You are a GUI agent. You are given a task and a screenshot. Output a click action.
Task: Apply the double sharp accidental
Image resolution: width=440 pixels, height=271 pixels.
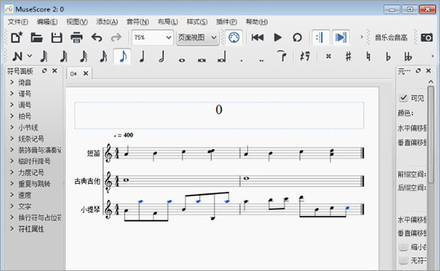pyautogui.click(x=329, y=56)
